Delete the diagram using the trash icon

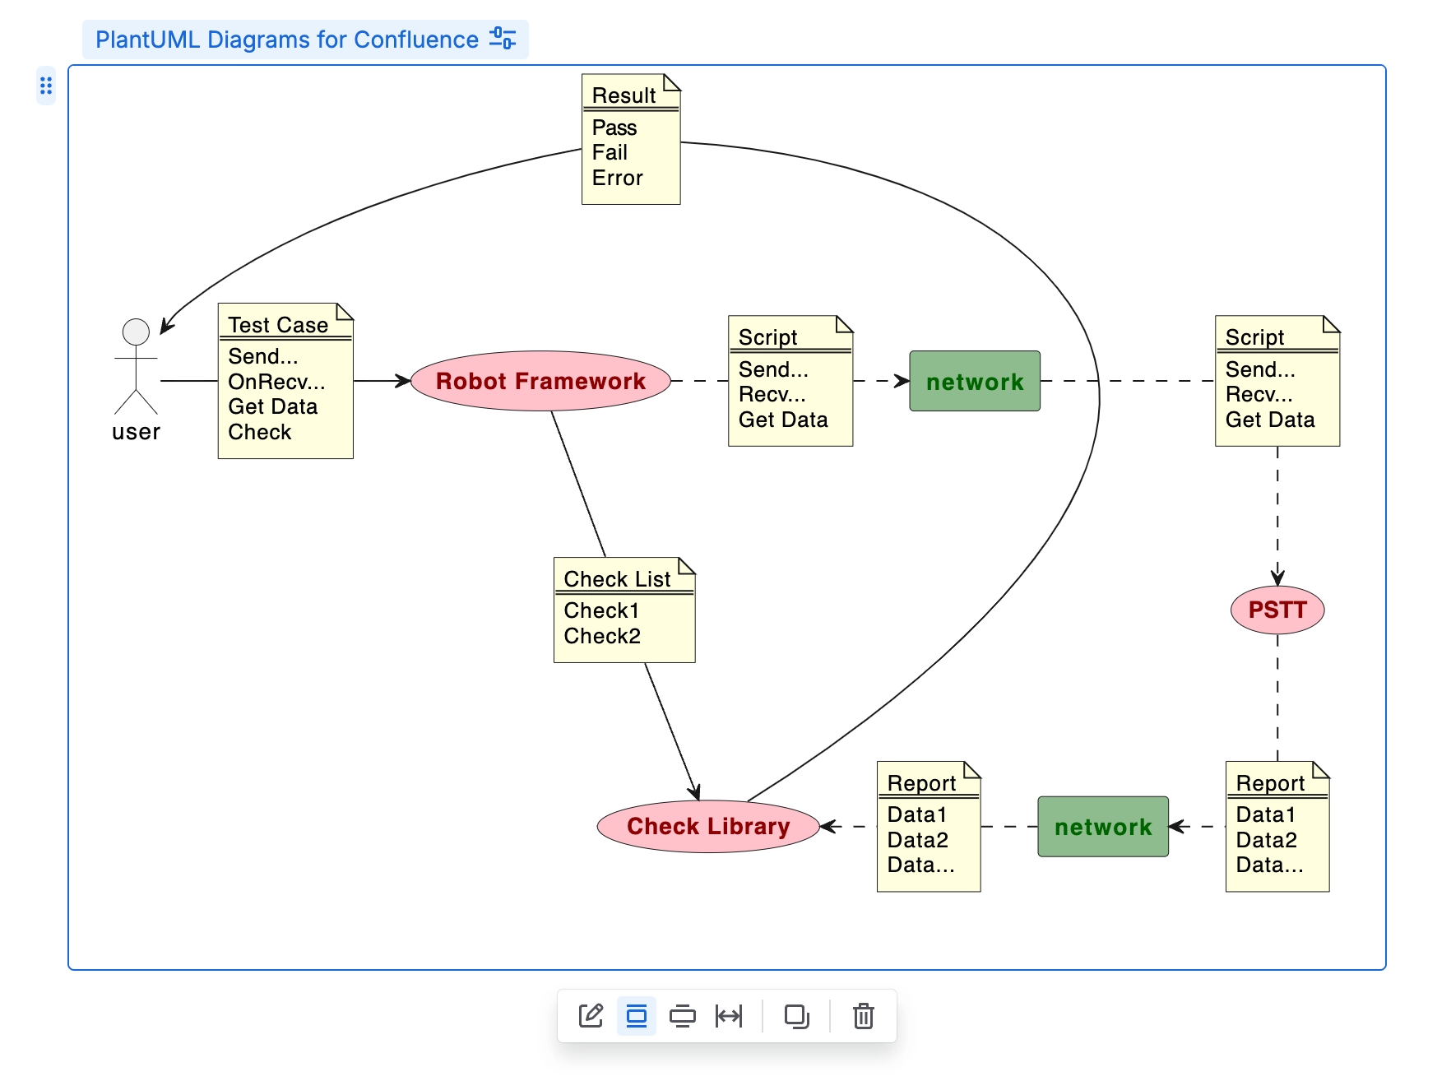pyautogui.click(x=863, y=1016)
